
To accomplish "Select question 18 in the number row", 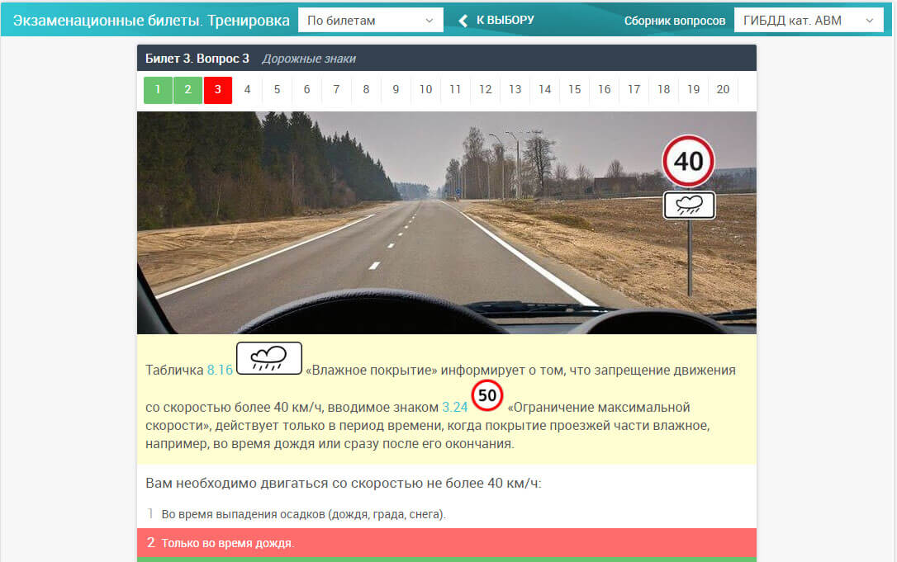I will click(663, 90).
